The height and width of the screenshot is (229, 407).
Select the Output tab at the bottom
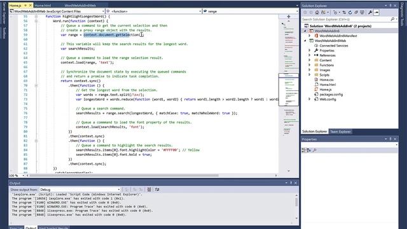[31, 228]
